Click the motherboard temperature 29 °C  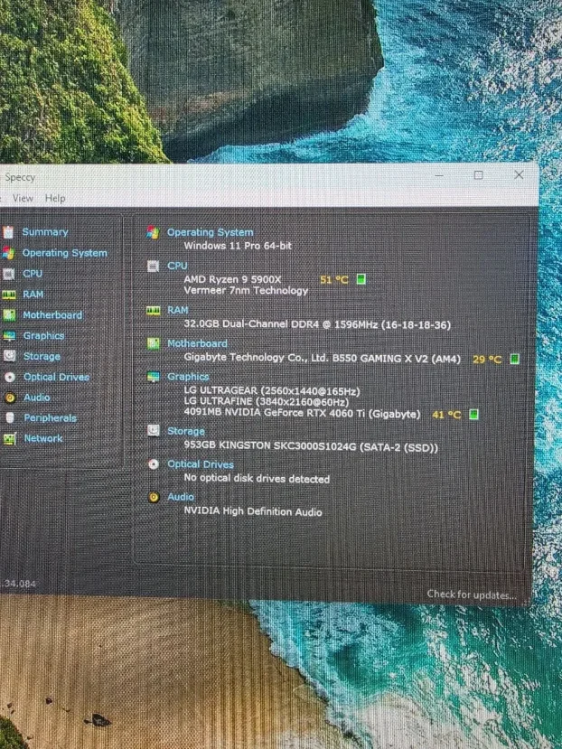click(x=487, y=360)
